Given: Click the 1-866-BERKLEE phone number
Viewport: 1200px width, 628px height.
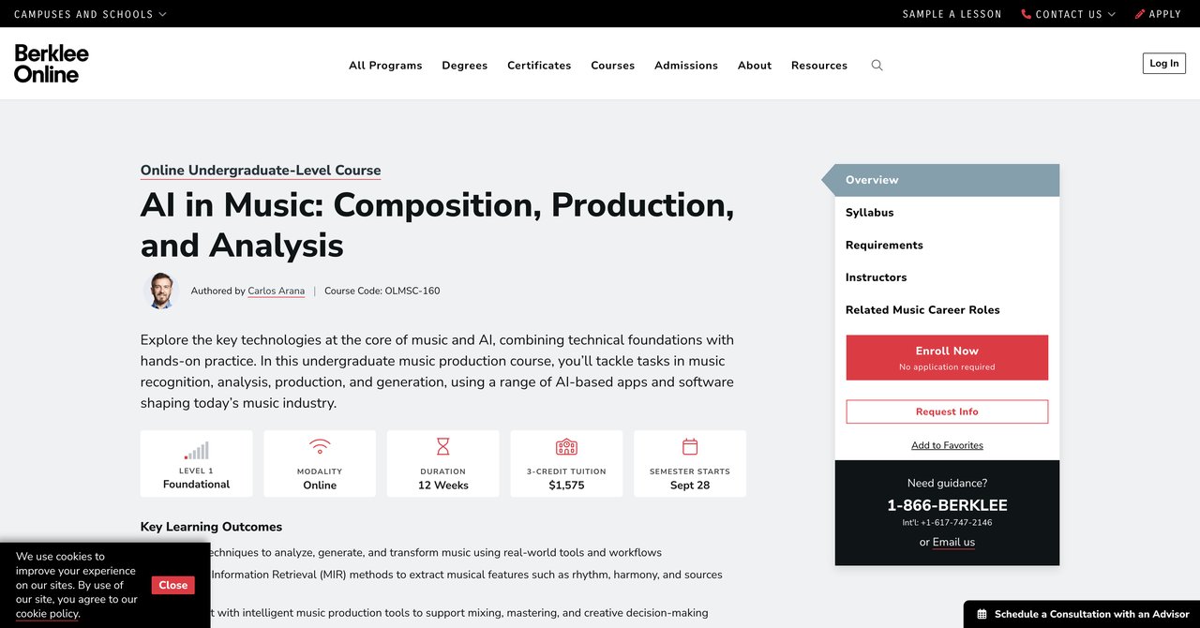Looking at the screenshot, I should [947, 505].
